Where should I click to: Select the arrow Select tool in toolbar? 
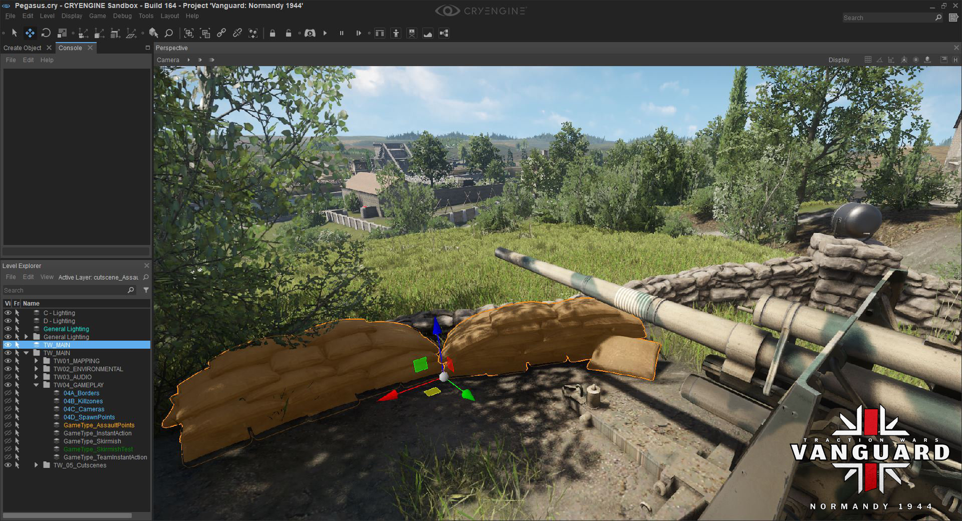(x=14, y=33)
